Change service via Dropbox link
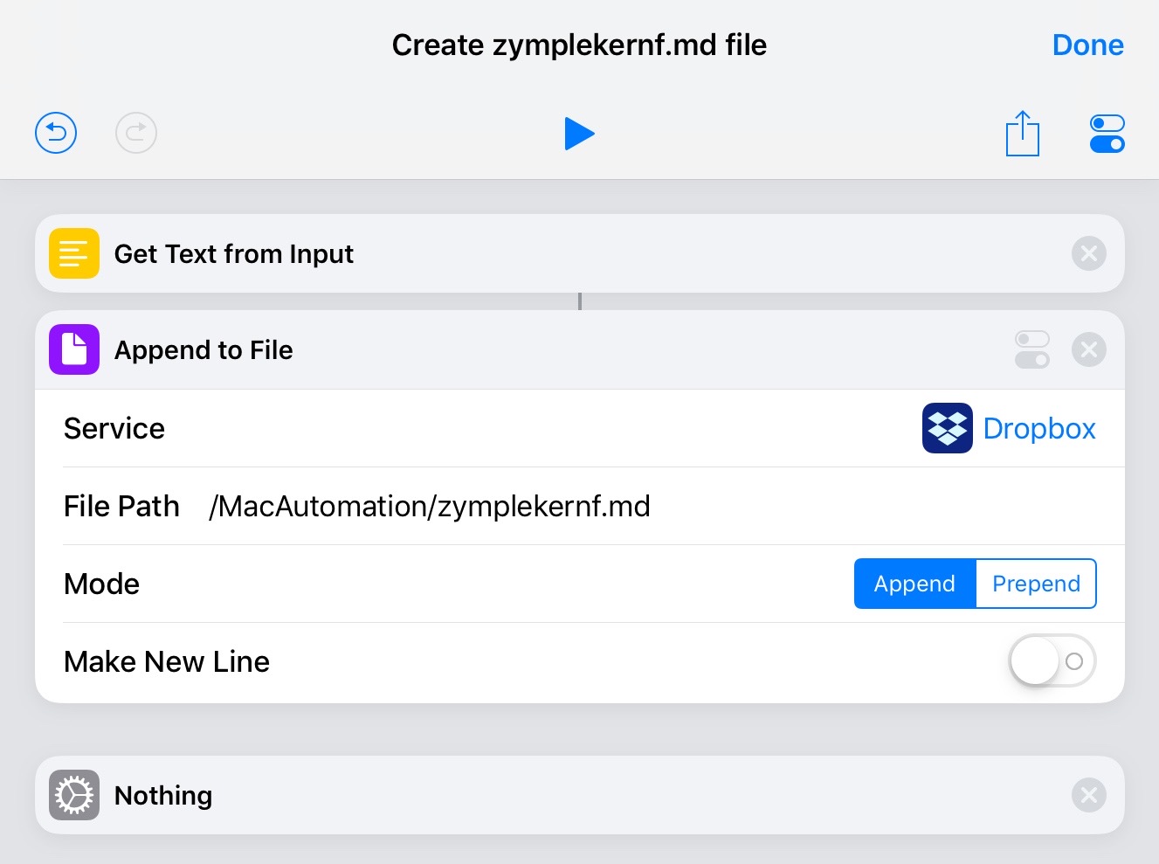Viewport: 1159px width, 864px height. pos(1039,428)
